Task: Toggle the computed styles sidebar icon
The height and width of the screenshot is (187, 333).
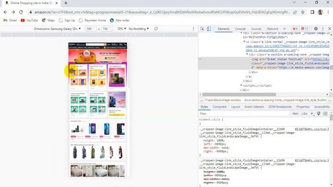Action: coord(325,114)
